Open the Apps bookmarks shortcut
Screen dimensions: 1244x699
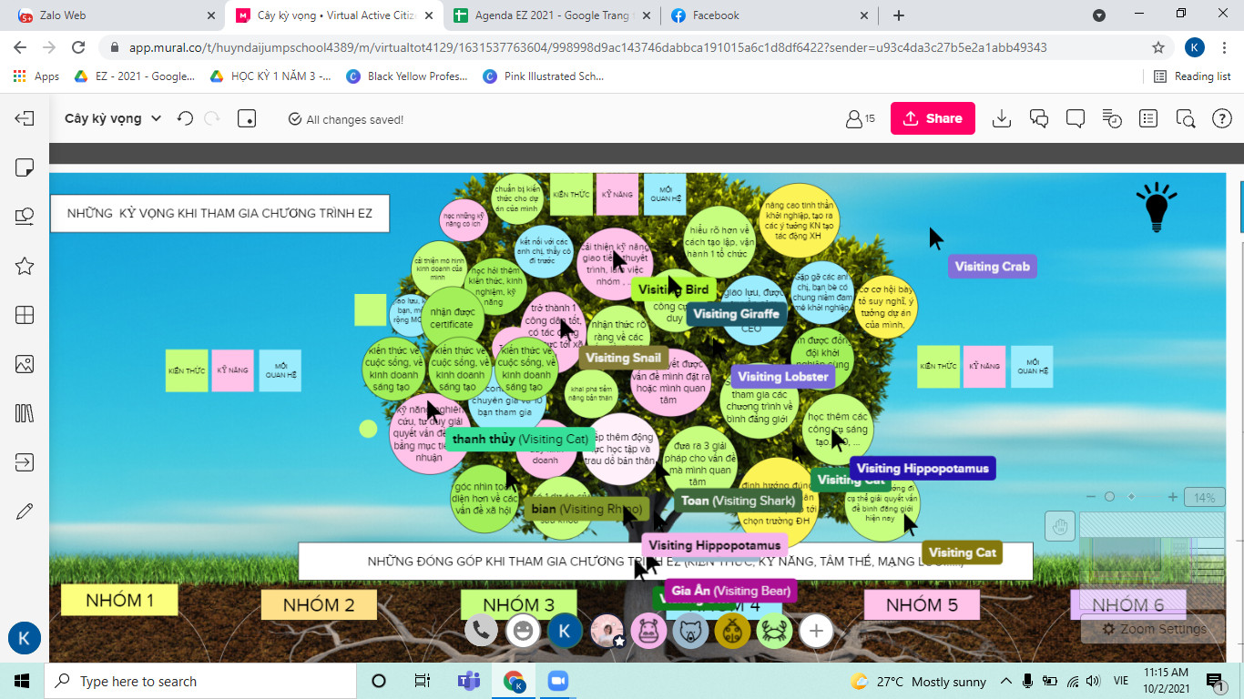click(x=36, y=76)
